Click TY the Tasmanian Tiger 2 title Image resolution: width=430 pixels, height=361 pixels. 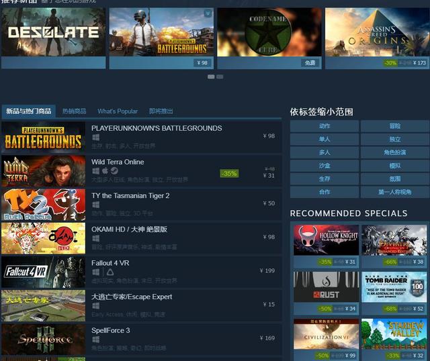click(130, 195)
